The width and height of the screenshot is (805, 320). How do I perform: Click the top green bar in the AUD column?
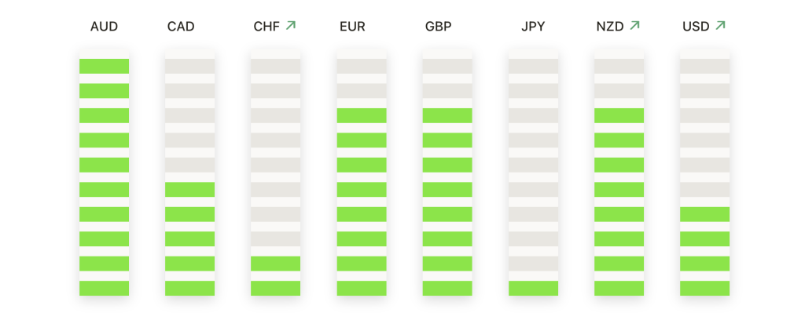point(105,66)
